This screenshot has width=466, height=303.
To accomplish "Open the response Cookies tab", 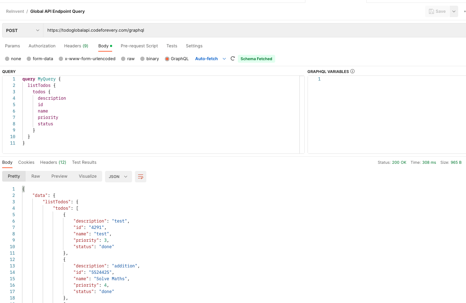I will point(26,162).
